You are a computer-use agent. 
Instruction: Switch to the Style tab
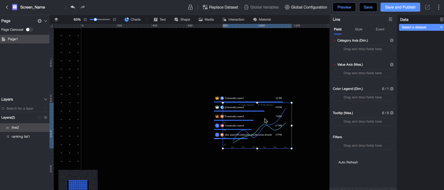[358, 29]
